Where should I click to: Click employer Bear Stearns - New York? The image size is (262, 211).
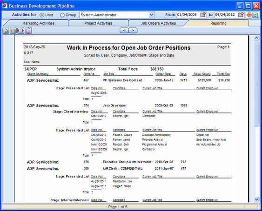pos(211,139)
